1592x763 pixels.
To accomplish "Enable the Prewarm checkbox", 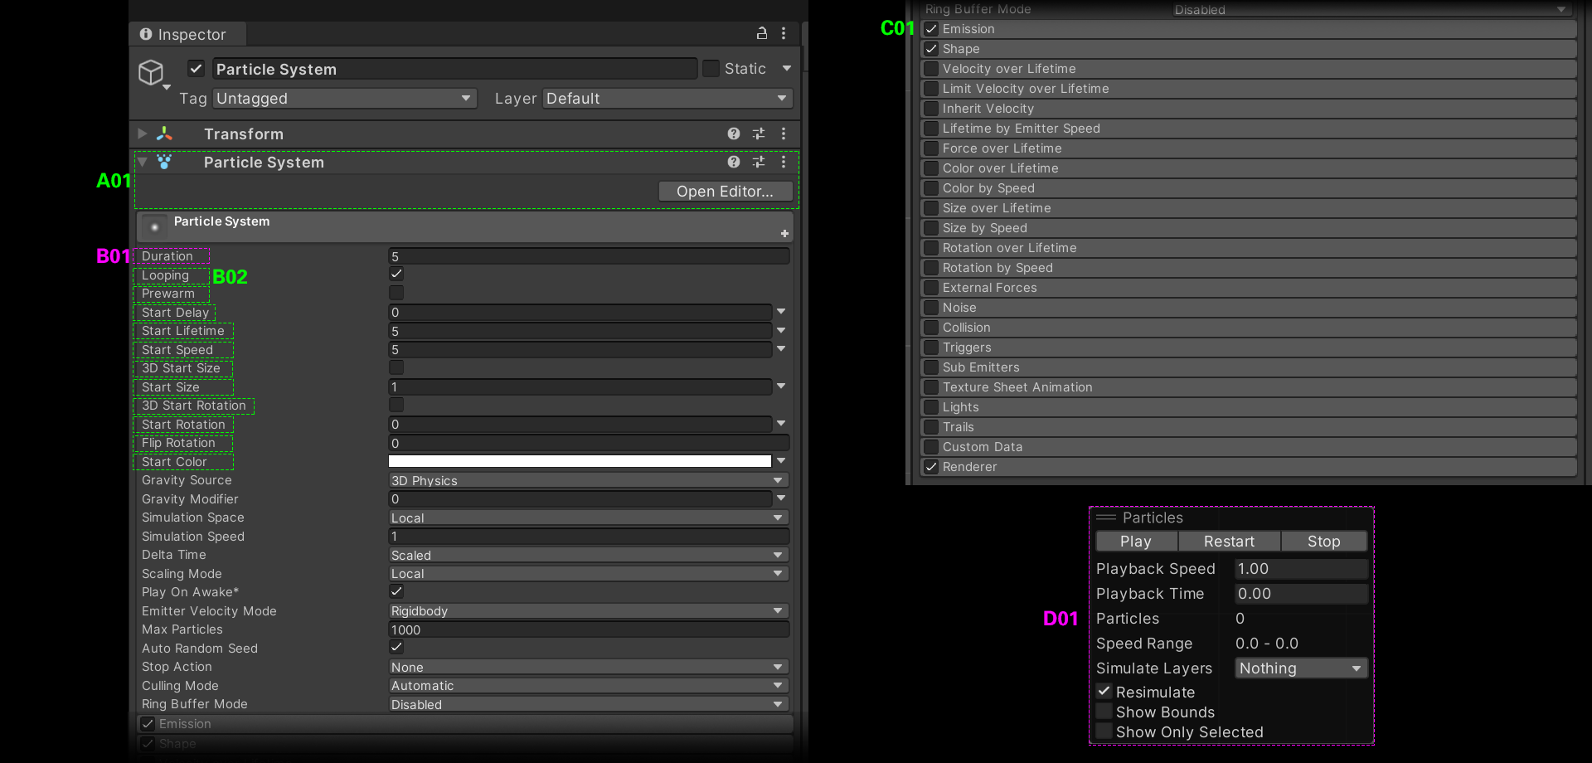I will tap(396, 293).
